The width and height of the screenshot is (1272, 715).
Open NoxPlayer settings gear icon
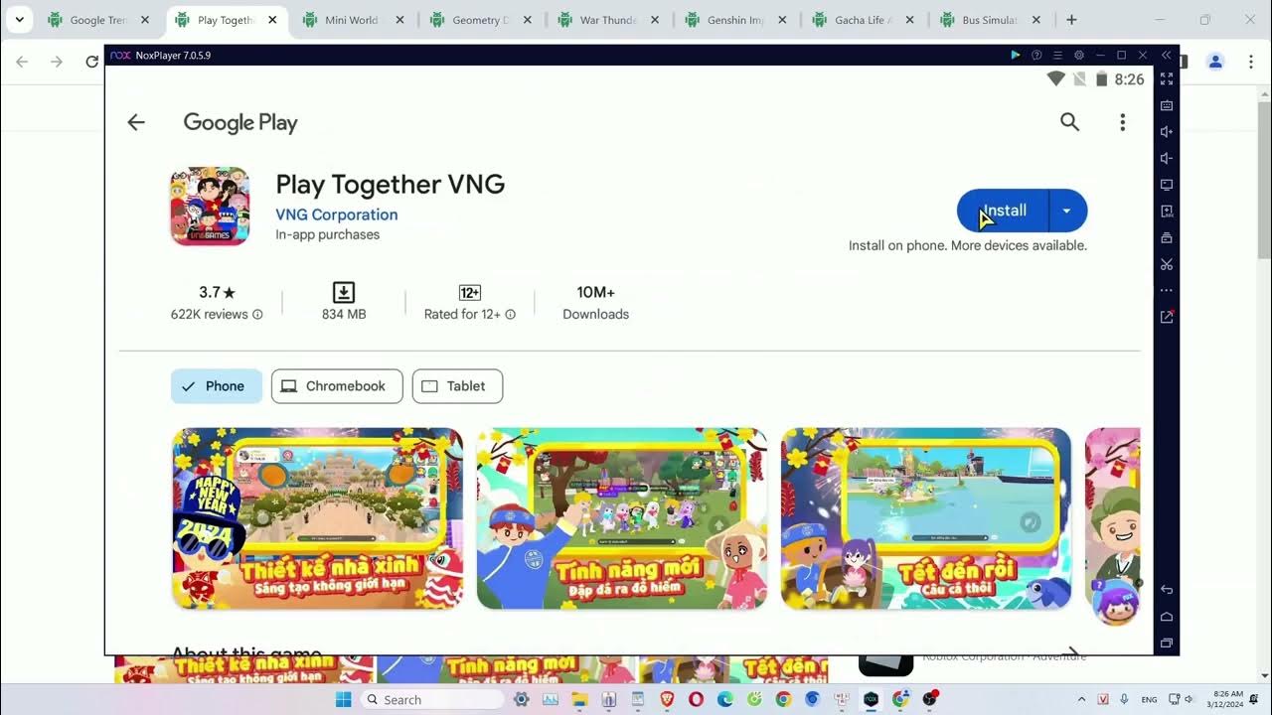[1079, 56]
